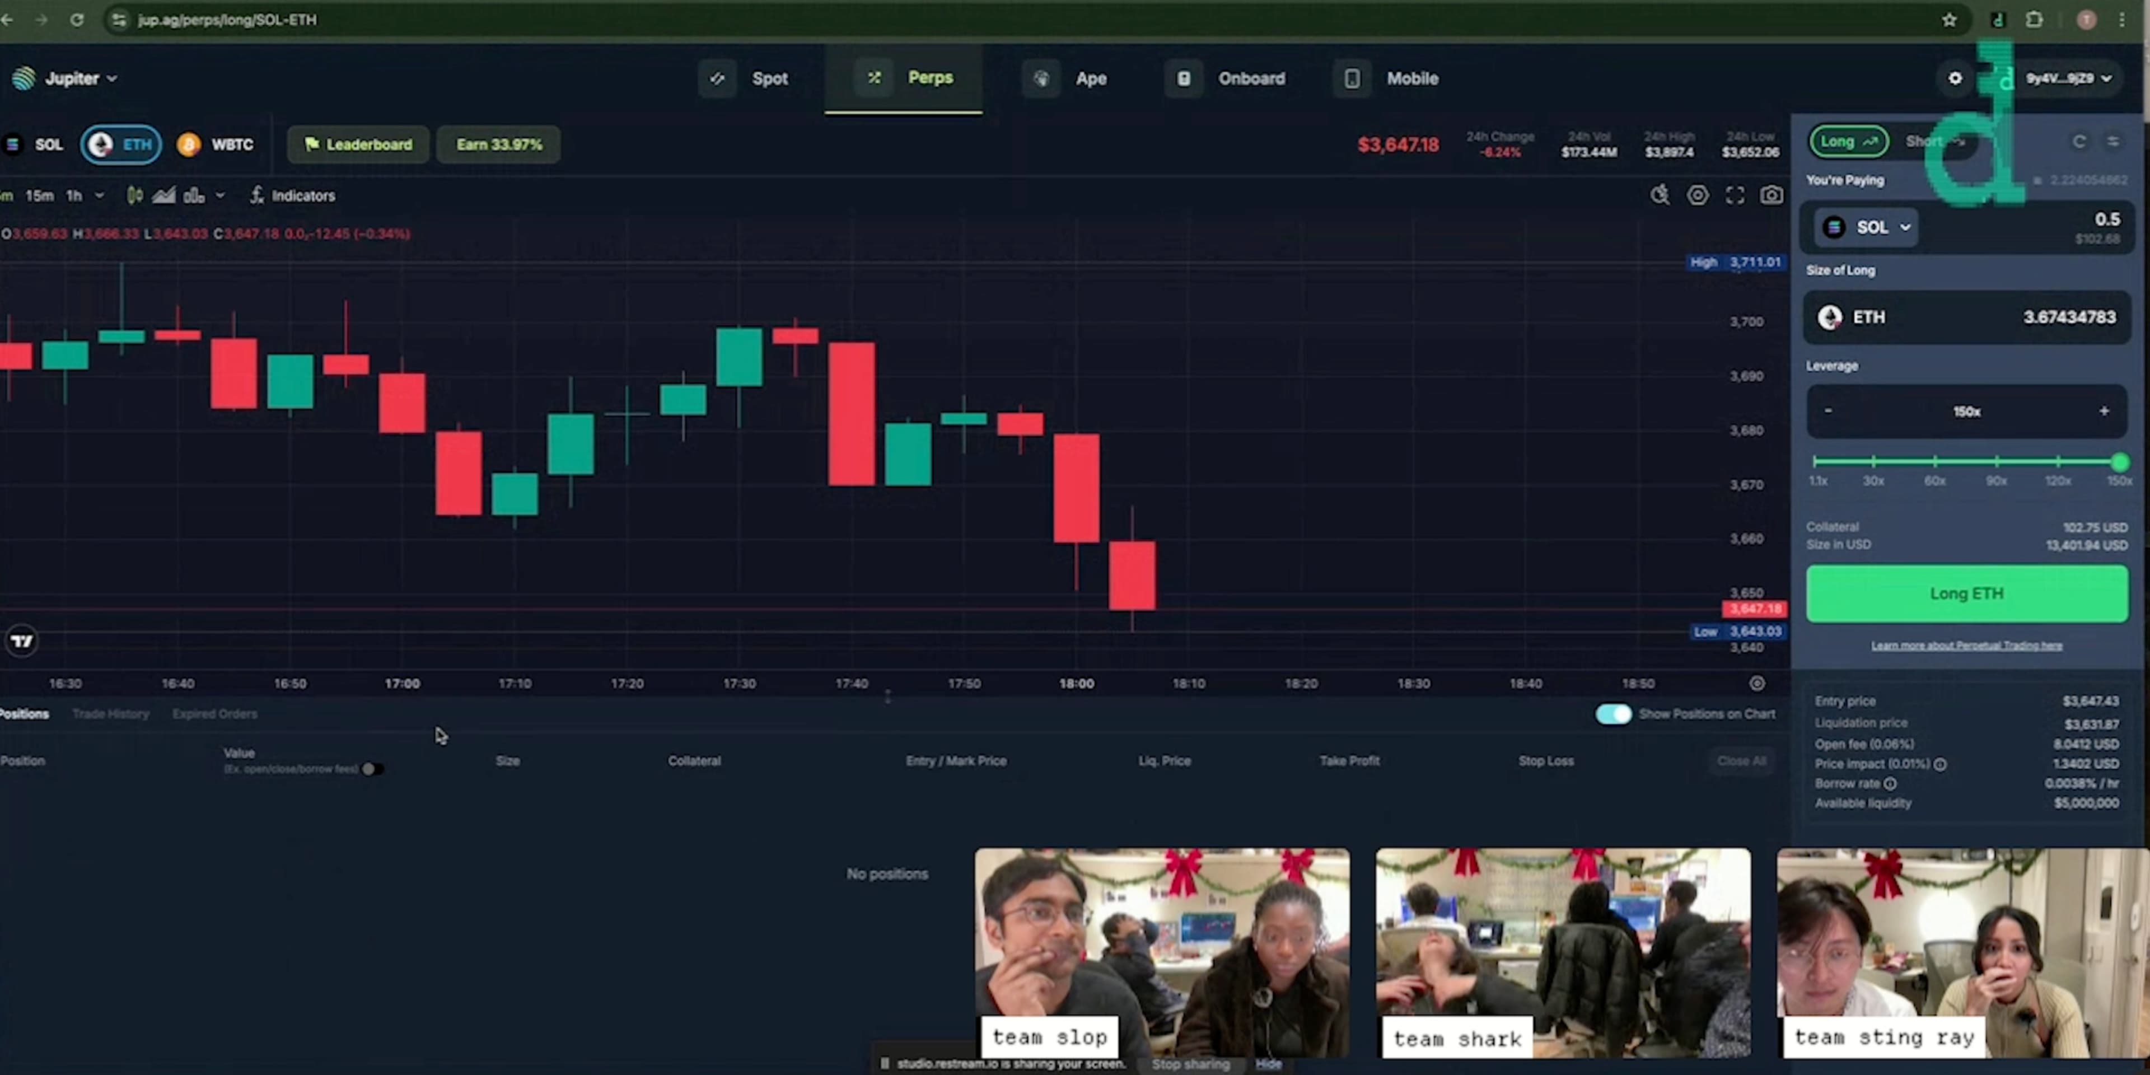Click the leverage slider handle
The width and height of the screenshot is (2150, 1075).
click(x=2119, y=461)
